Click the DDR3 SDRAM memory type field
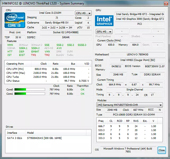The image size is (170, 159). (x=152, y=74)
